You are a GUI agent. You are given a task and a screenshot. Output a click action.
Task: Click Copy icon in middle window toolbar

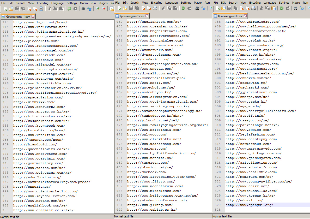tap(169, 8)
